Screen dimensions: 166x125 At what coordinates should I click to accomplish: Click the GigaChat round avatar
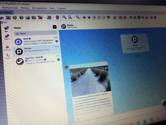(x=20, y=61)
